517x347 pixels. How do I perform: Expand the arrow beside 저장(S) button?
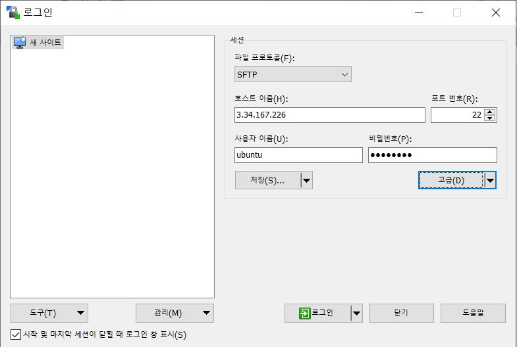[307, 180]
